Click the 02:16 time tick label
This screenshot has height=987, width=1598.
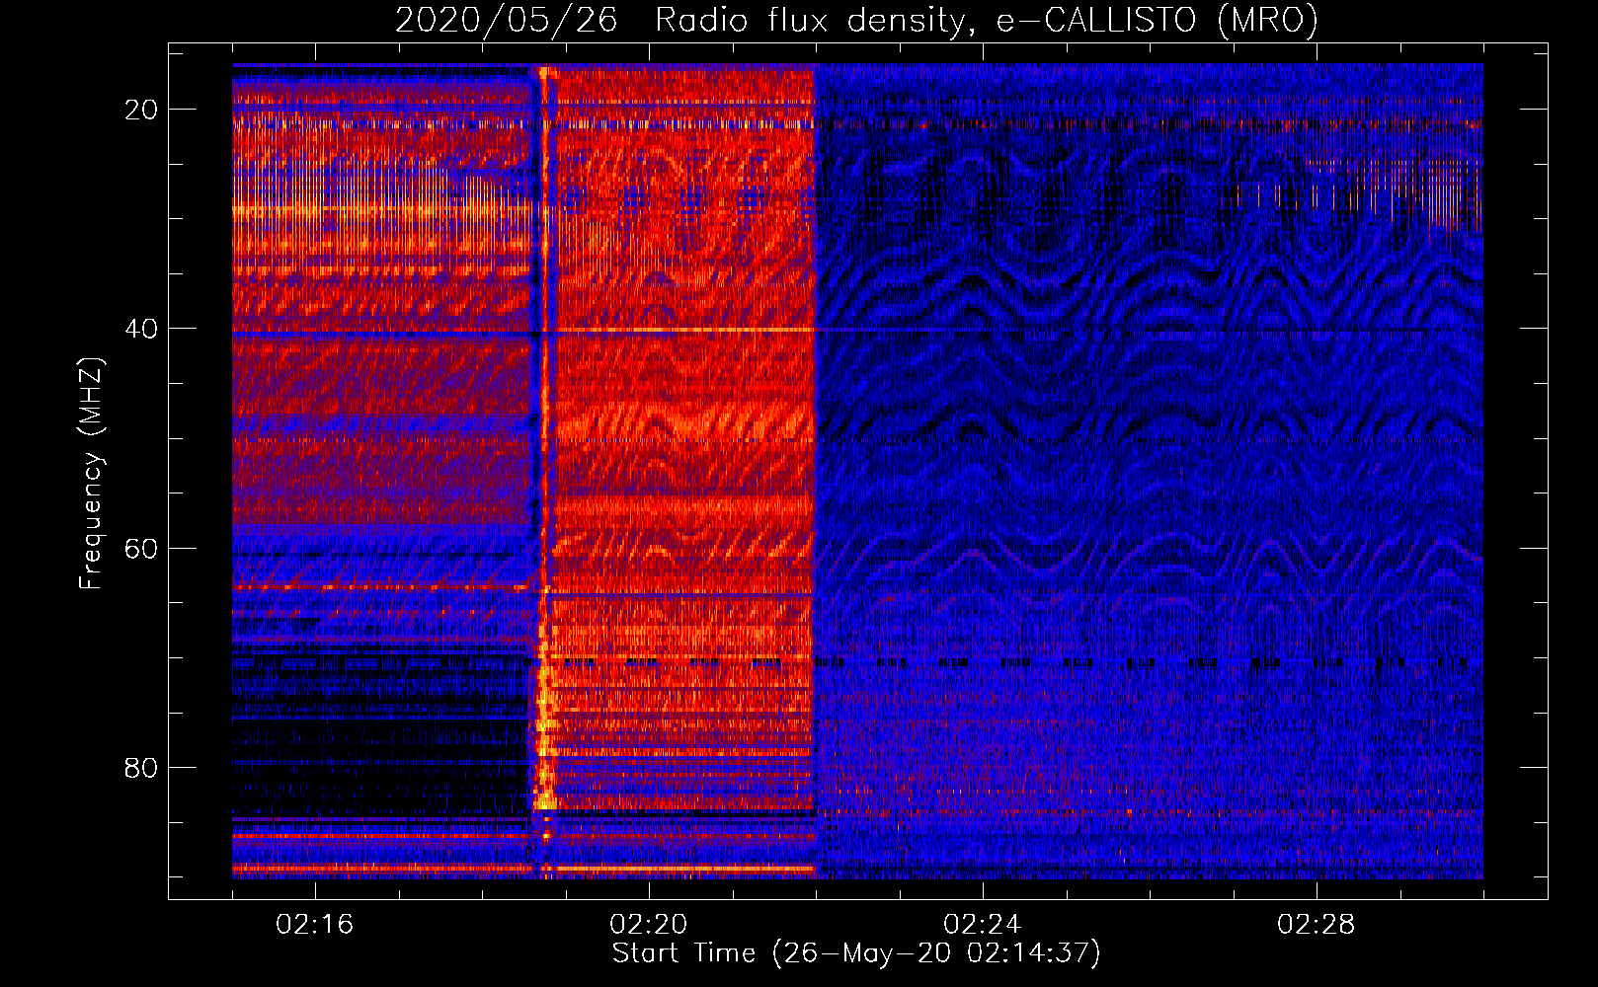pyautogui.click(x=315, y=925)
